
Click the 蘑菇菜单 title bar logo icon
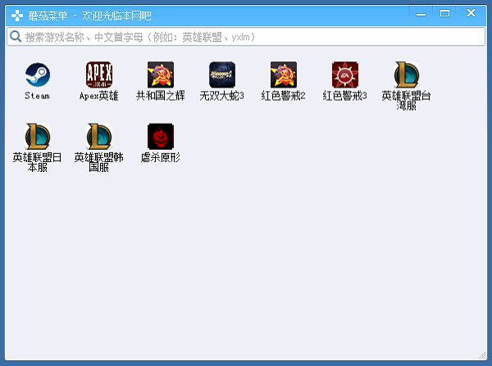(17, 16)
